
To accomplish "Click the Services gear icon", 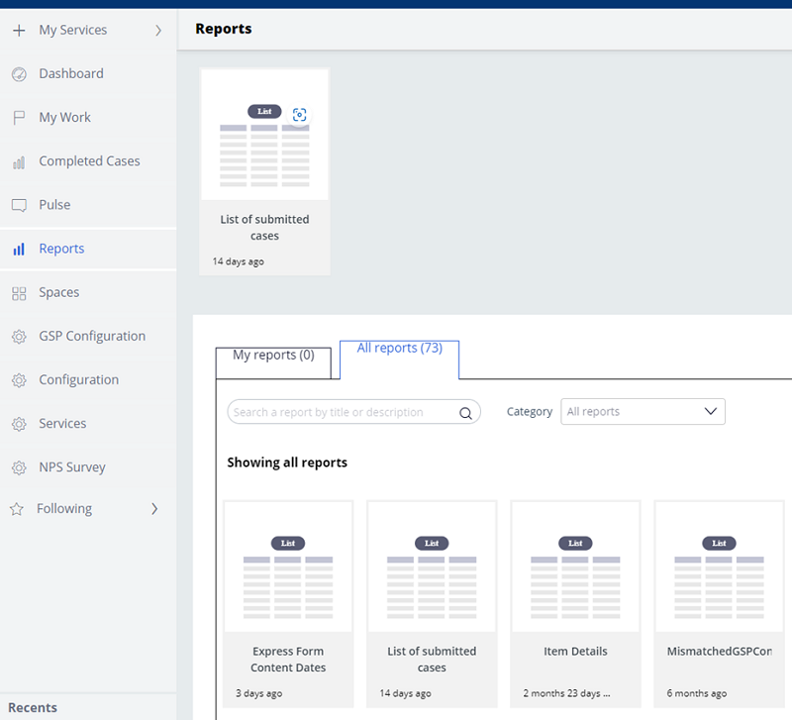I will [x=19, y=424].
